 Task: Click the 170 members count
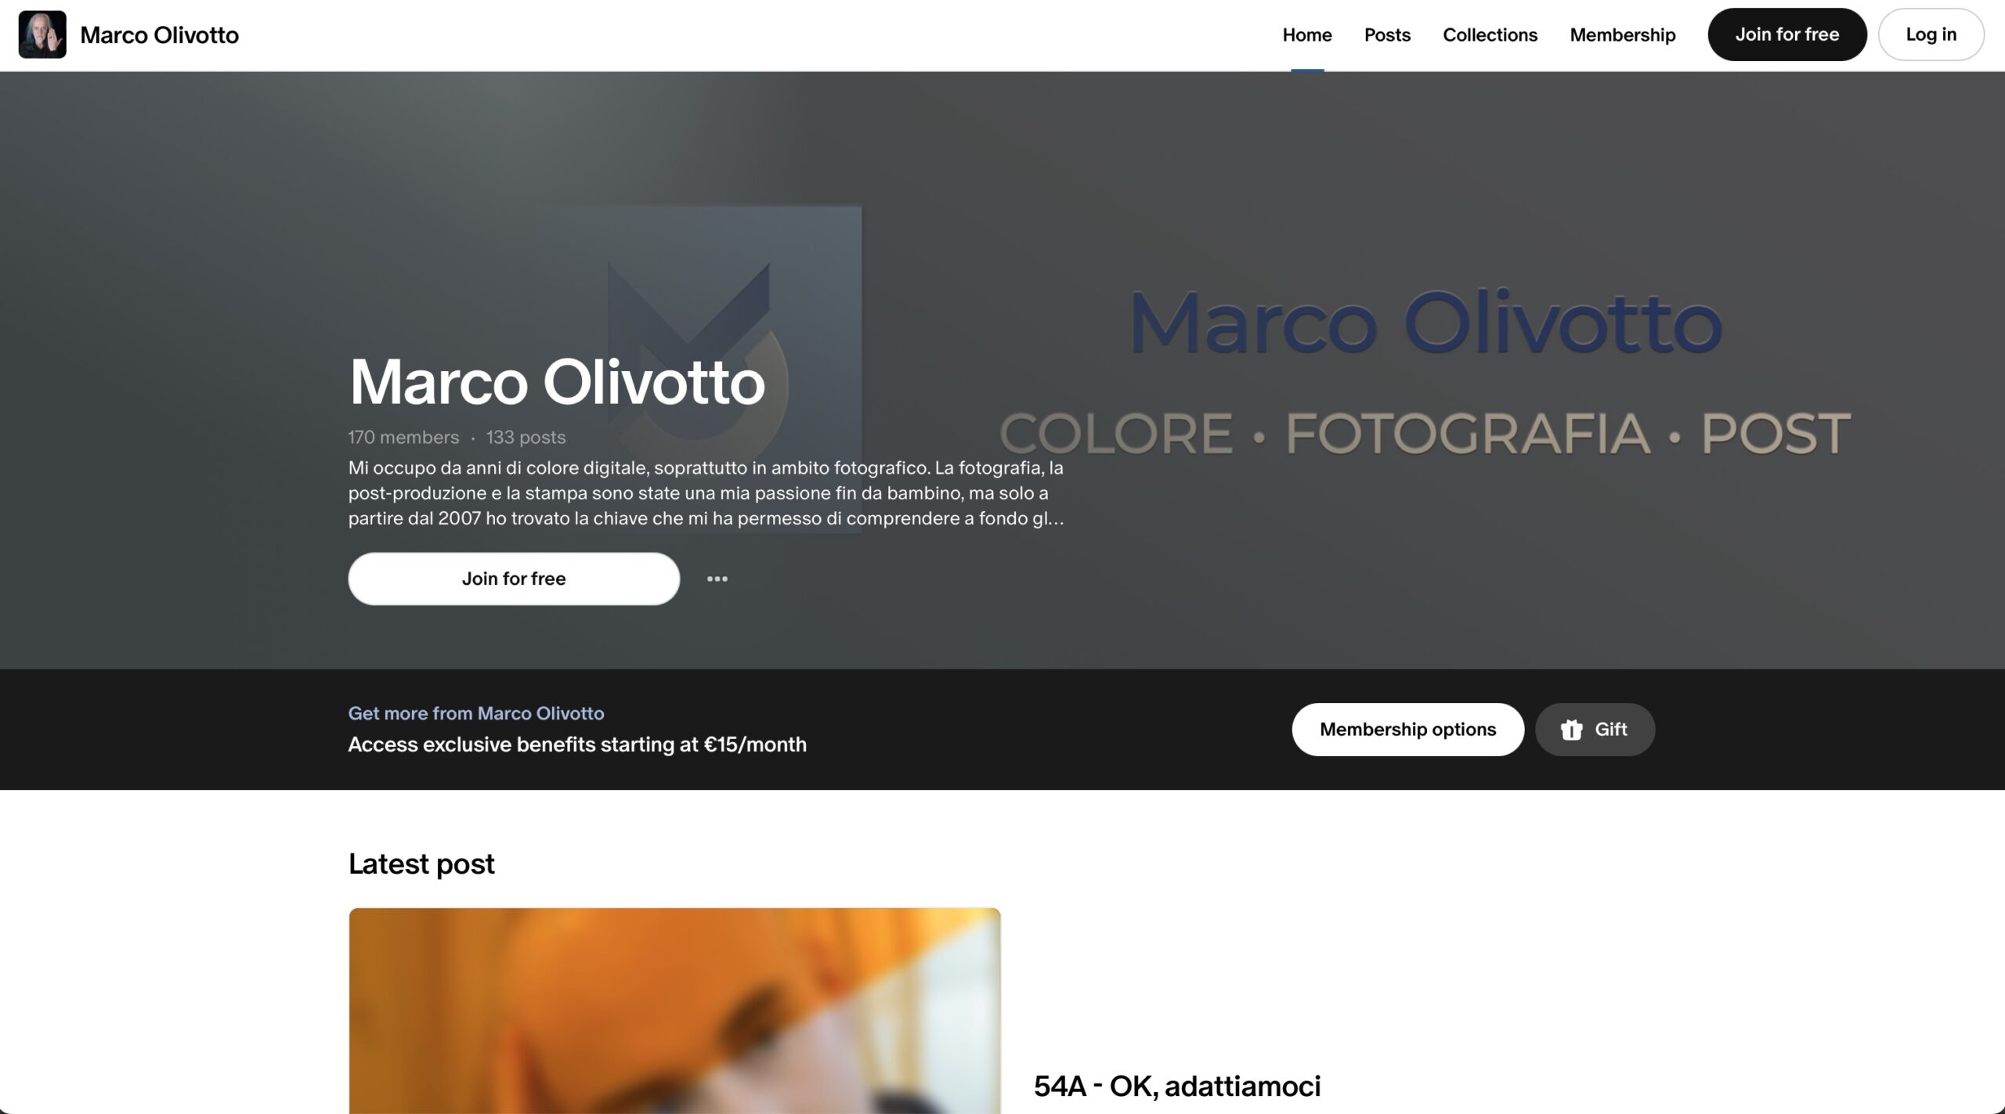click(403, 438)
